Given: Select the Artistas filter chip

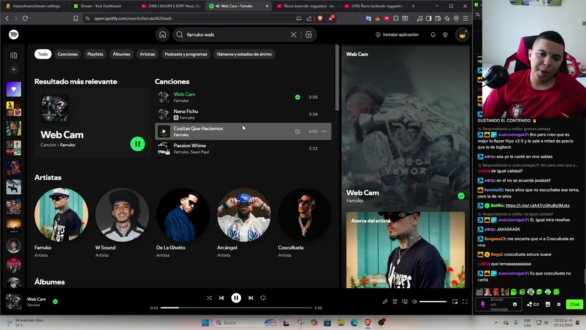Looking at the screenshot, I should (147, 54).
